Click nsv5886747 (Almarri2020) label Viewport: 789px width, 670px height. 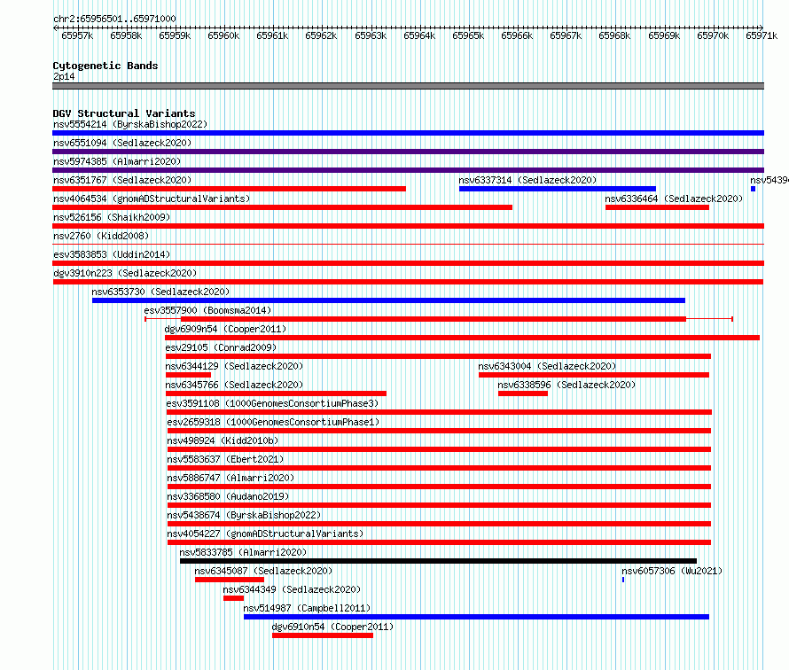[x=230, y=478]
